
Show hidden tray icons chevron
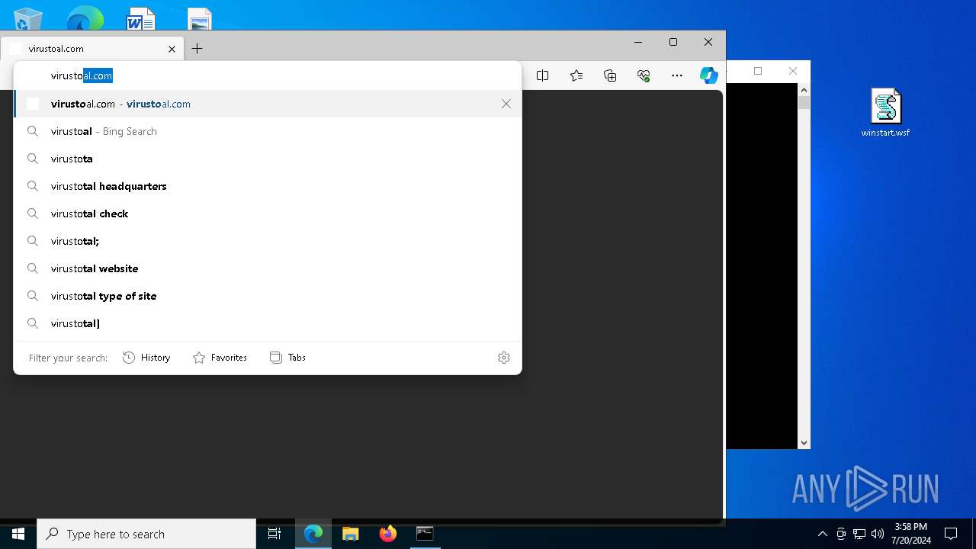coord(822,534)
